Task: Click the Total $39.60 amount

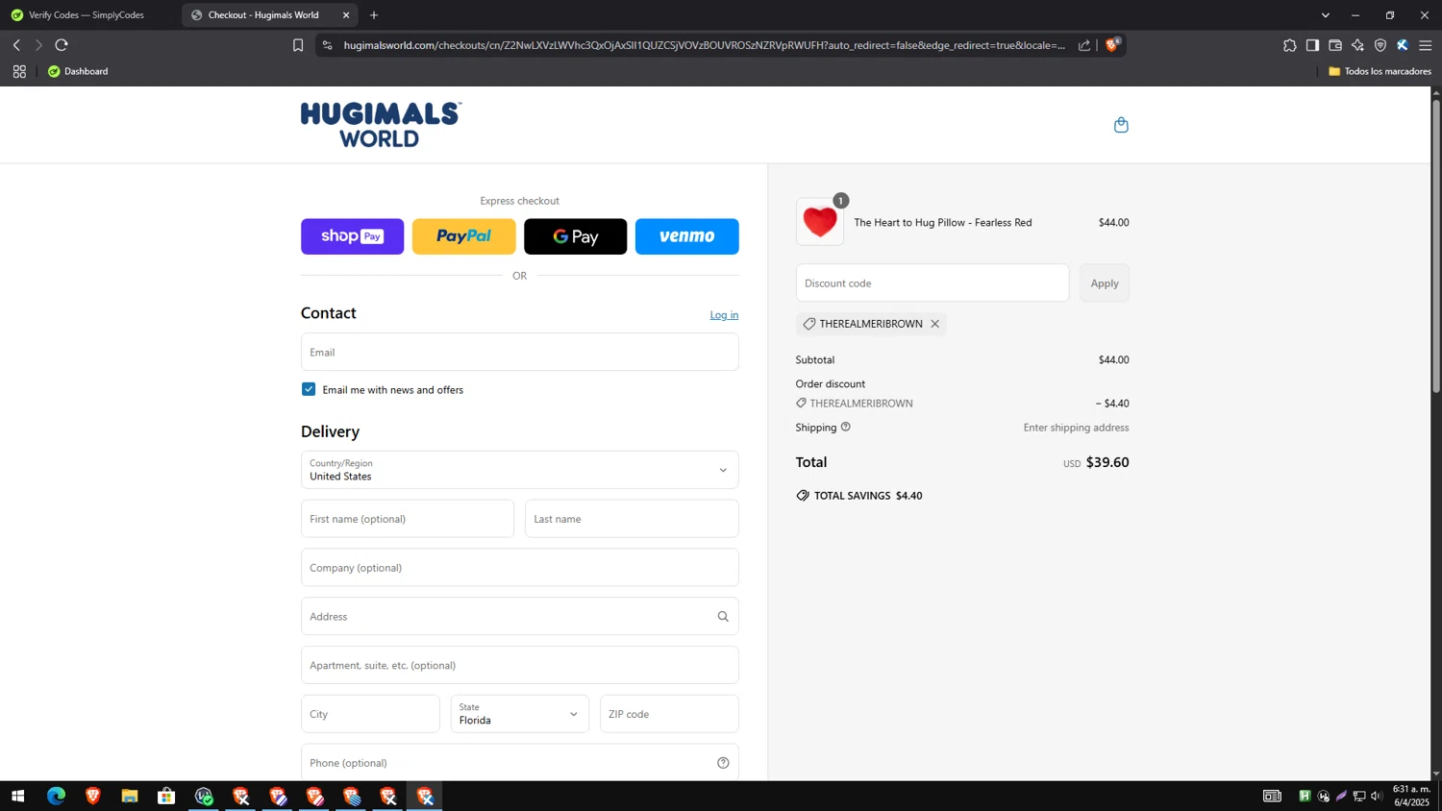Action: pos(1107,462)
